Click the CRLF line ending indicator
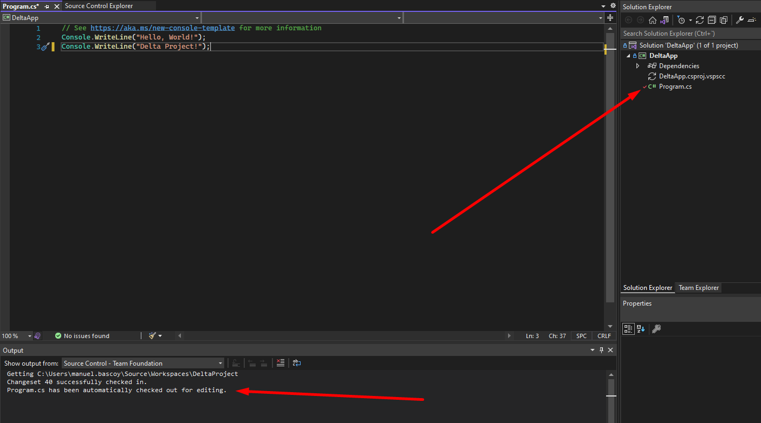The height and width of the screenshot is (423, 761). [x=604, y=336]
